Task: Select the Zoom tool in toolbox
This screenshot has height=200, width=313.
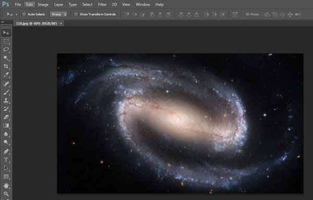Action: coord(6,194)
